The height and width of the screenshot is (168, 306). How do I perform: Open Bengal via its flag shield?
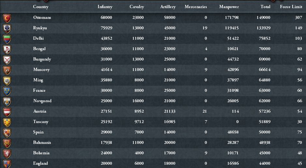tap(7, 49)
